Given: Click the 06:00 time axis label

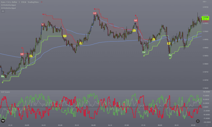Looking at the screenshot, I should 93,125.
